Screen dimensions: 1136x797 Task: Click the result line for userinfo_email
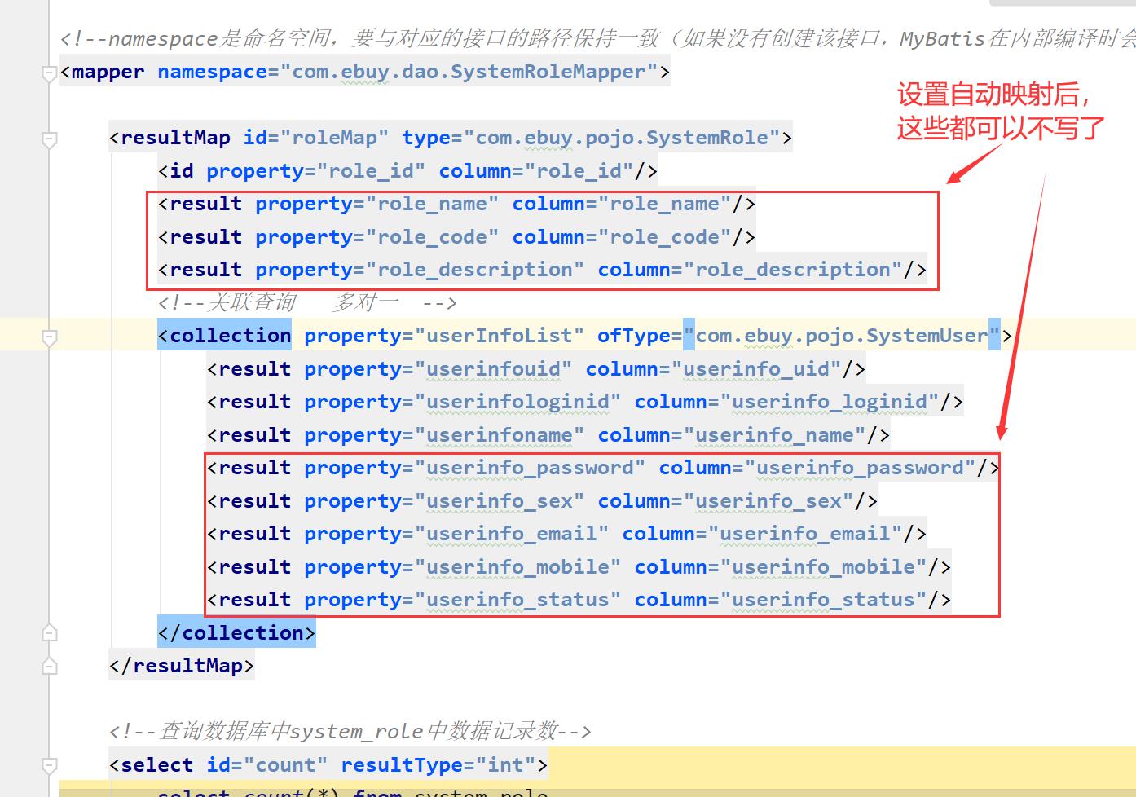566,534
